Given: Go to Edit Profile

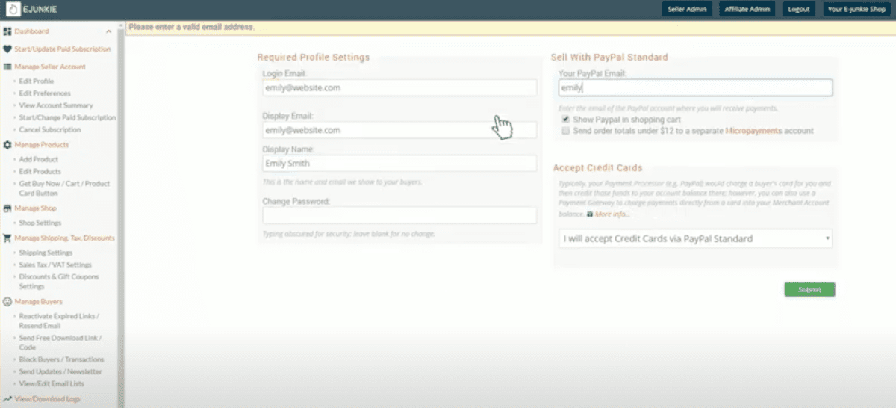Looking at the screenshot, I should pos(37,81).
